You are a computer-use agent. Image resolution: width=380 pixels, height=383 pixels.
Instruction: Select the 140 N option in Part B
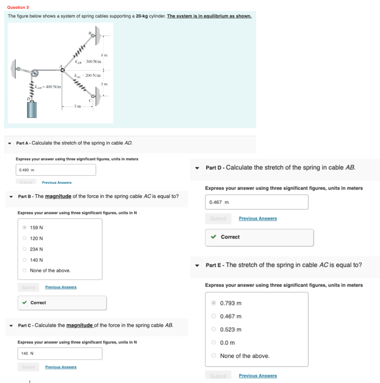click(x=24, y=260)
